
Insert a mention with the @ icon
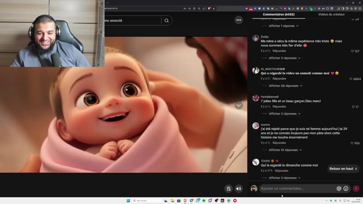pos(339,188)
